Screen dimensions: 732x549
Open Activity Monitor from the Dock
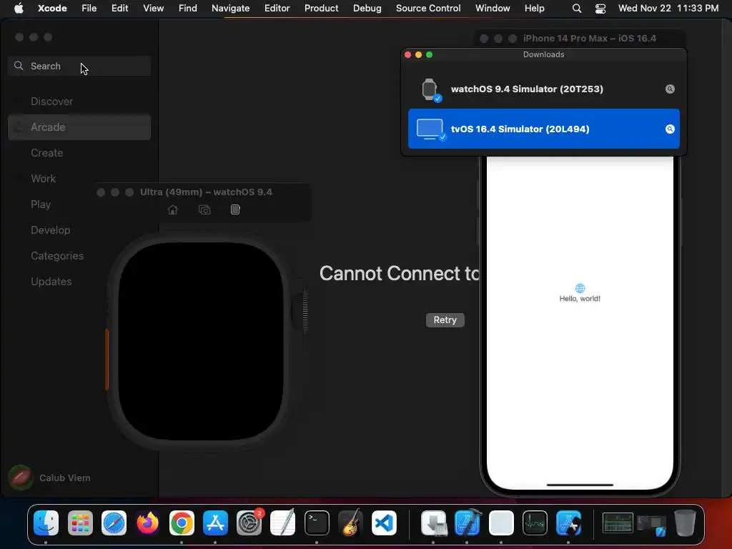point(535,523)
